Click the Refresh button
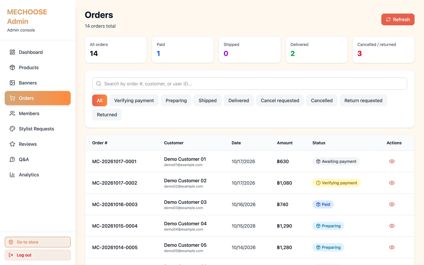Screen dimensions: 424x265 [x=398, y=19]
